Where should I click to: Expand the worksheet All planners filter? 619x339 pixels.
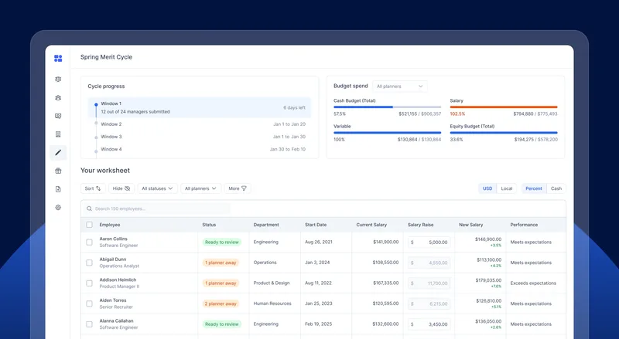coord(200,188)
